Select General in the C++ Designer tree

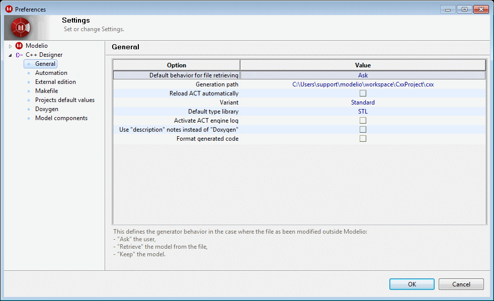45,64
